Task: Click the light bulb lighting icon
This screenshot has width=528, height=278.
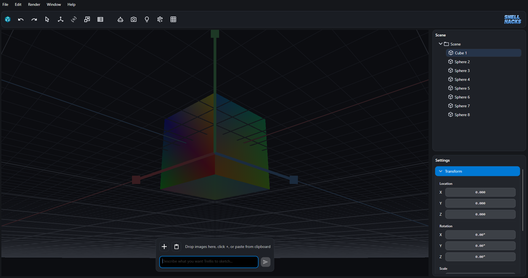Action: 147,19
